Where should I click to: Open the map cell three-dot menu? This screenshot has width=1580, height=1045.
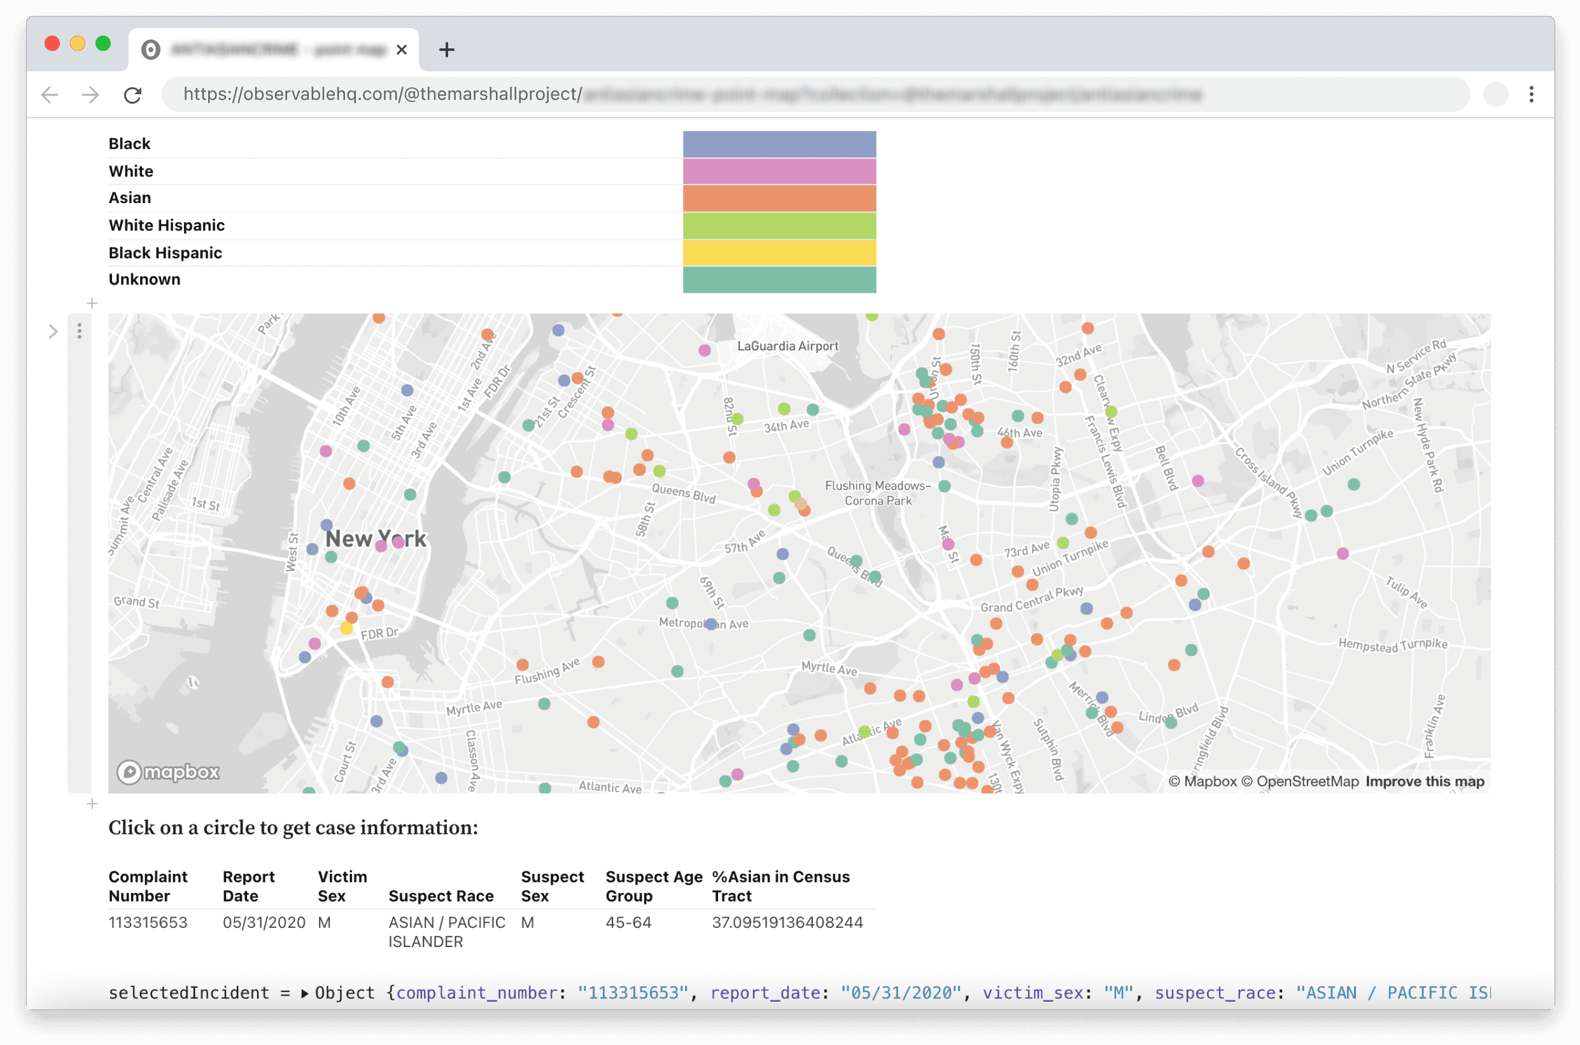pyautogui.click(x=80, y=331)
